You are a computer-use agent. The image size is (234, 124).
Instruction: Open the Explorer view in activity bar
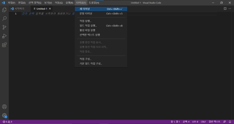4,10
